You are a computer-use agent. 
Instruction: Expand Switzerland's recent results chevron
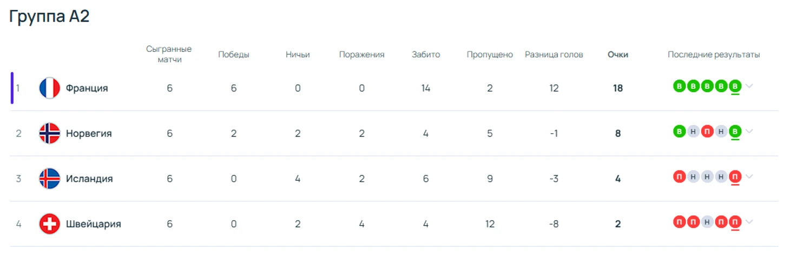[749, 222]
